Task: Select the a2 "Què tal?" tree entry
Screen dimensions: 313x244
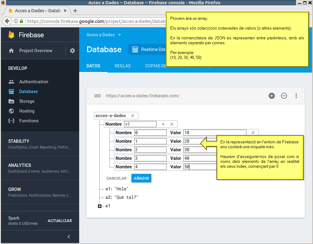Action: click(x=122, y=197)
